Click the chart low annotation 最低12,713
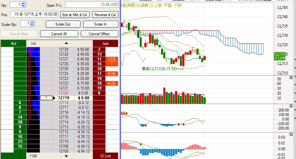The height and width of the screenshot is (159, 296). (x=159, y=69)
